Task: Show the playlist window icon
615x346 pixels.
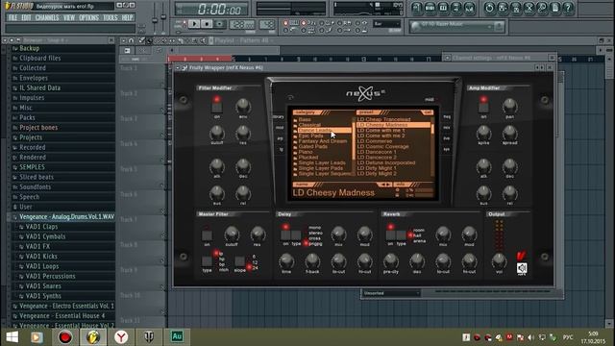Action: 416,8
